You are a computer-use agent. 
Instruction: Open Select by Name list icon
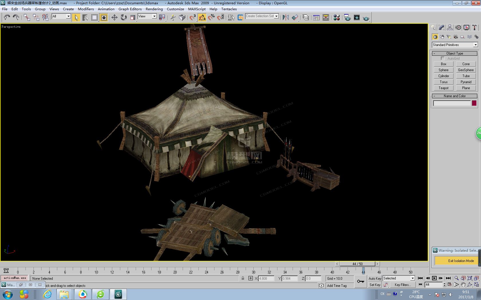[x=85, y=17]
